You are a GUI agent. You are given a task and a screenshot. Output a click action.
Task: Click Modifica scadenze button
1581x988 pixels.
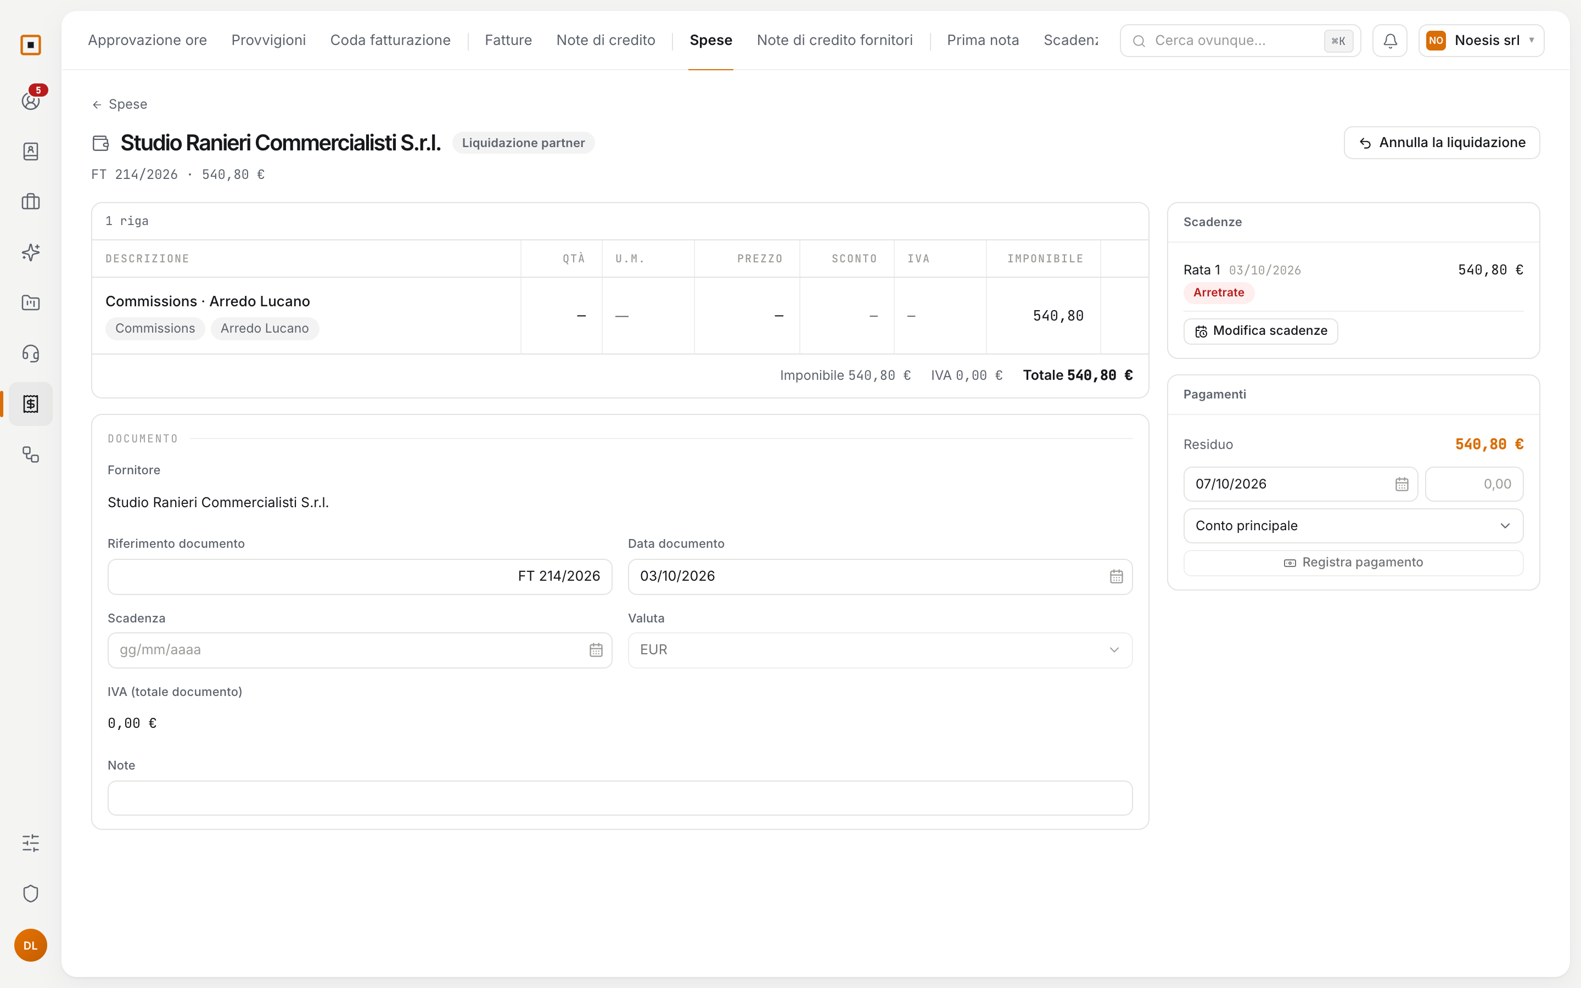[x=1260, y=332]
